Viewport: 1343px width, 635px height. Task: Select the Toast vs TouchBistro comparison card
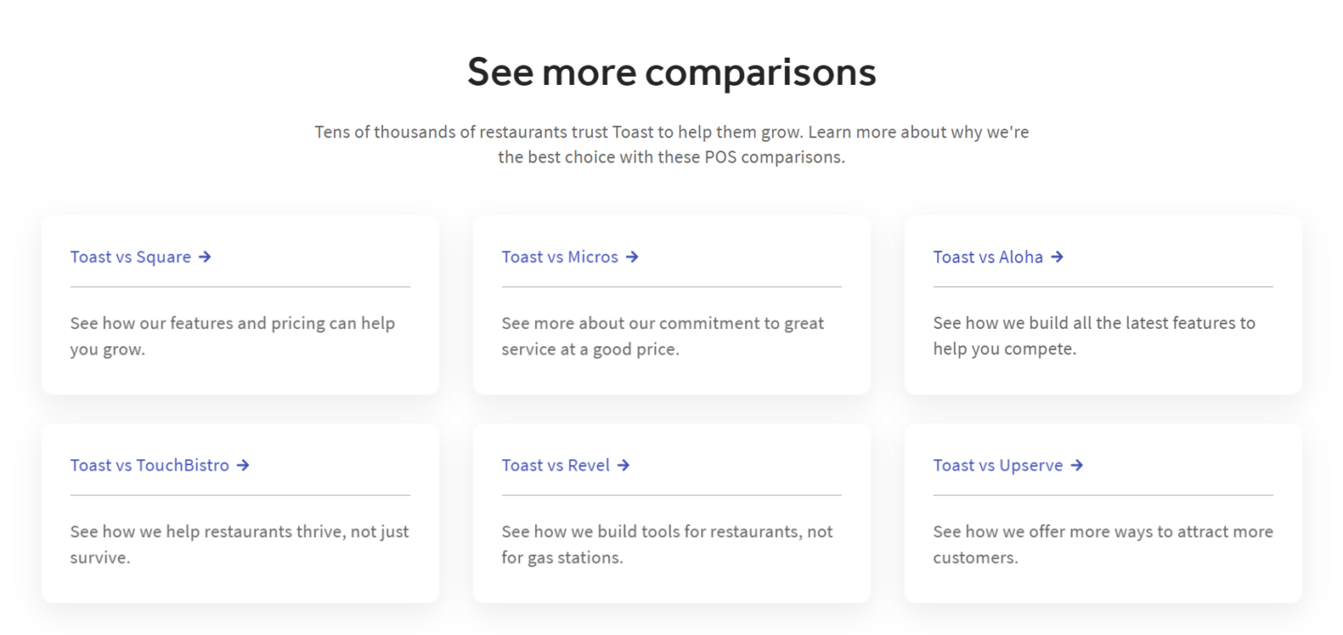[x=240, y=513]
